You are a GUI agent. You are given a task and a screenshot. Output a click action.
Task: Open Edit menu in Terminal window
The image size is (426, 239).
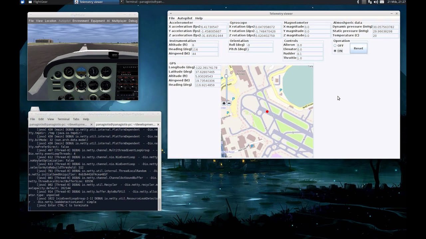coord(41,119)
